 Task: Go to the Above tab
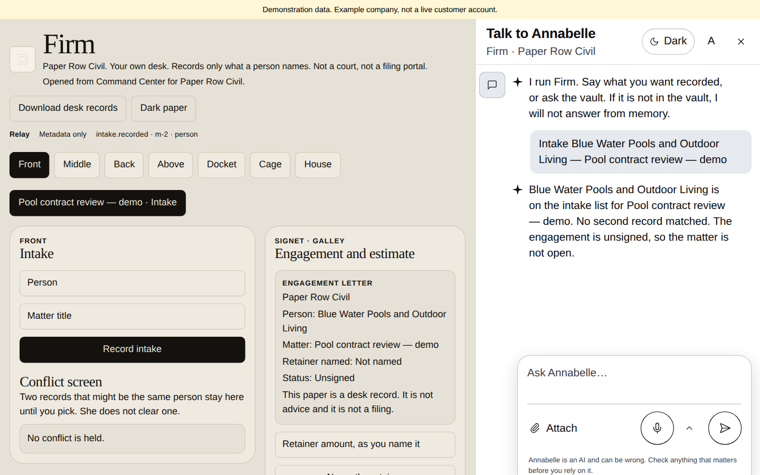coord(170,165)
